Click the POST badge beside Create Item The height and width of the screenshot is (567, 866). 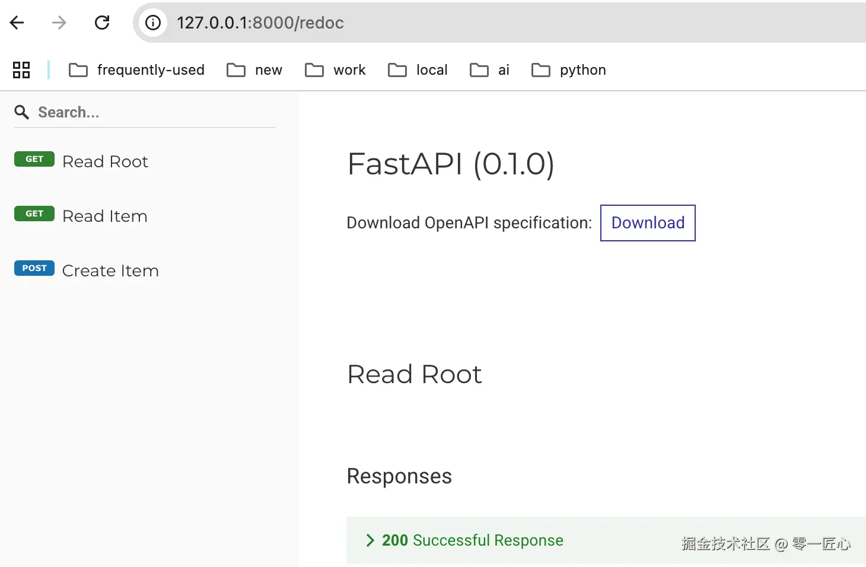point(34,268)
